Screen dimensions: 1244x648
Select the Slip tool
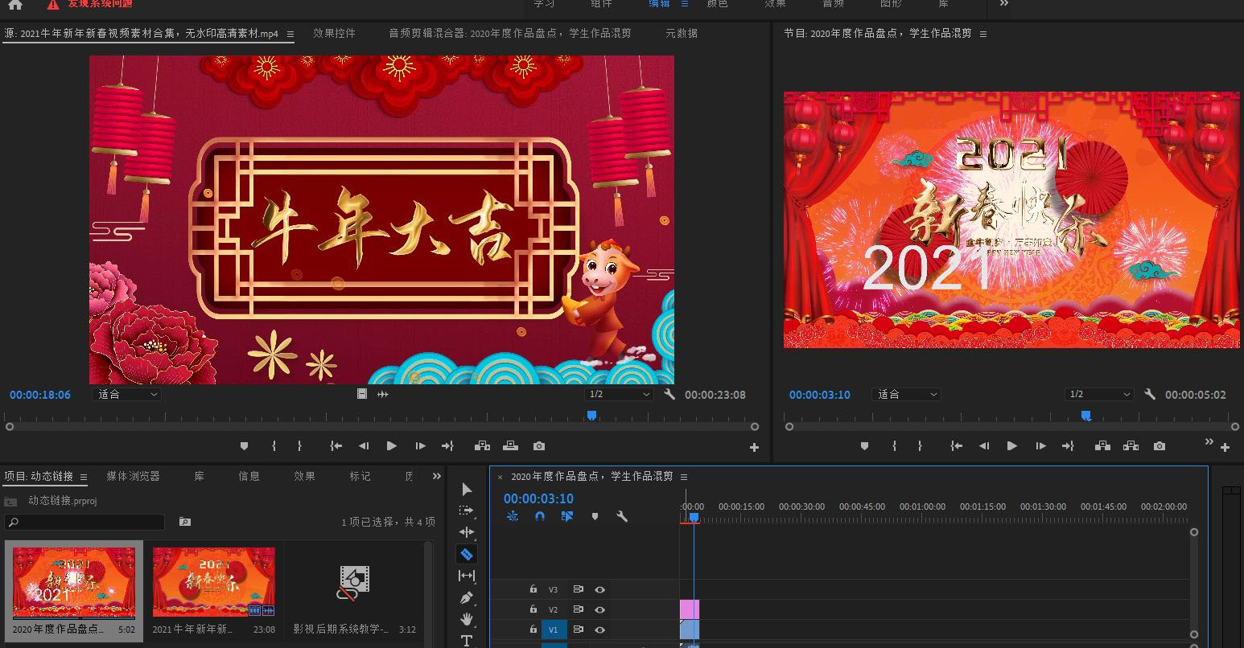click(x=467, y=576)
